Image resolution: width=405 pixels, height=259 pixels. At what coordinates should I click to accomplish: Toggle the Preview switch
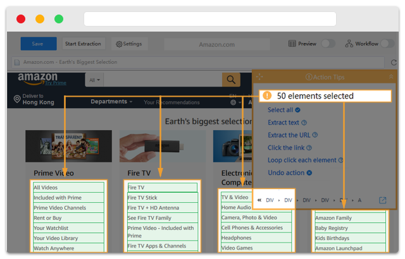328,44
